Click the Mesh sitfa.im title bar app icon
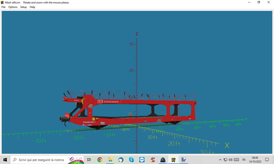Screen dimensions: 274x164 tap(2, 2)
